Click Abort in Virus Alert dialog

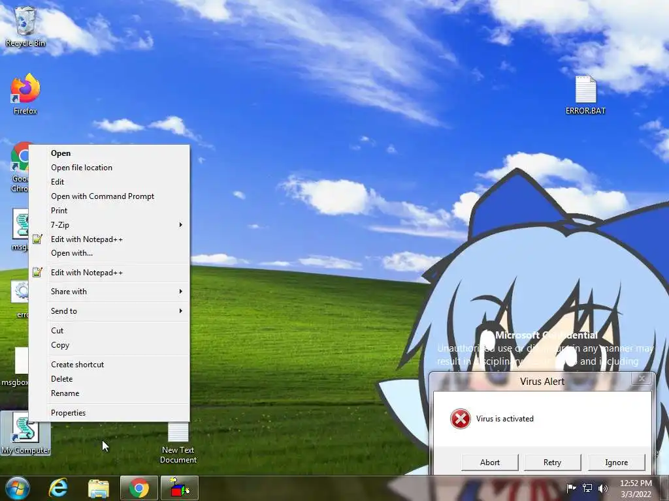(x=490, y=463)
